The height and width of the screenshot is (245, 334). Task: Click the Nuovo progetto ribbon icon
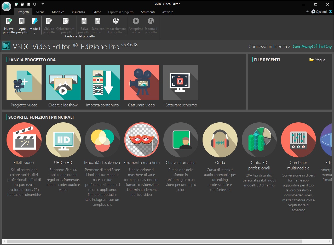(9, 21)
